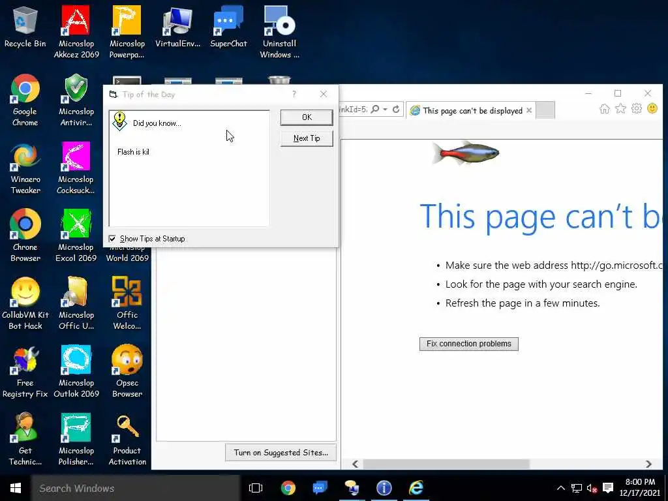Select the Microslop Offic U... icon
Viewport: 668px width, 501px height.
76,303
